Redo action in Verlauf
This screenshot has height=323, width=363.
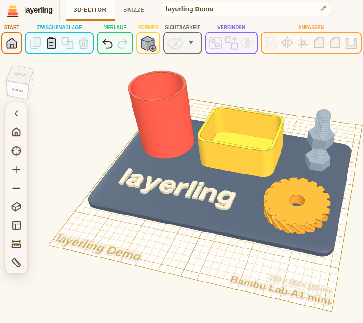(123, 43)
